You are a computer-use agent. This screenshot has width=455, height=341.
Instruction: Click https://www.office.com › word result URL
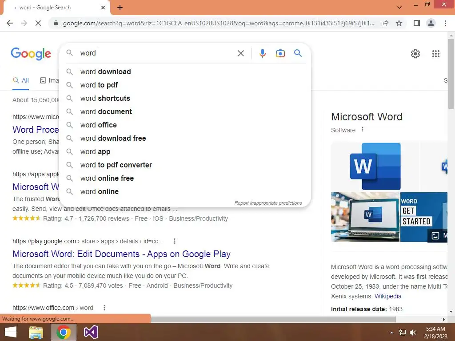click(x=52, y=308)
